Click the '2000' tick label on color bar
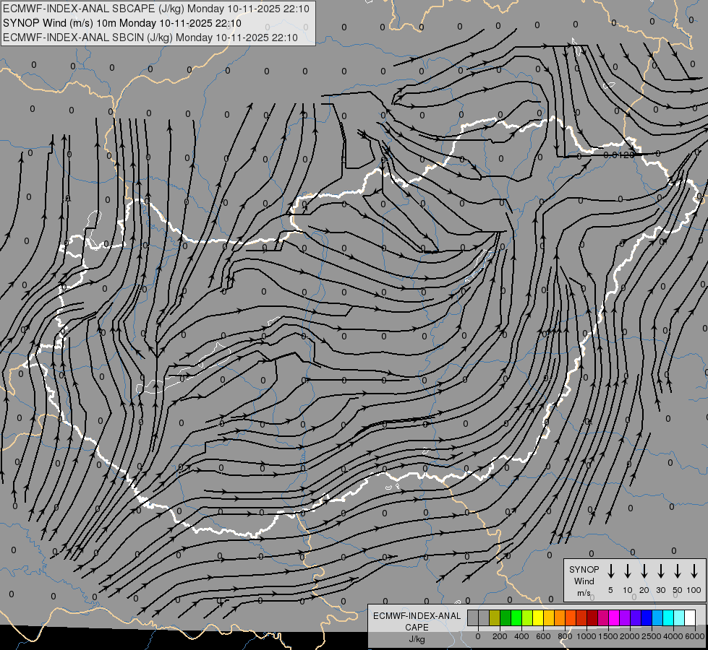 (630, 636)
